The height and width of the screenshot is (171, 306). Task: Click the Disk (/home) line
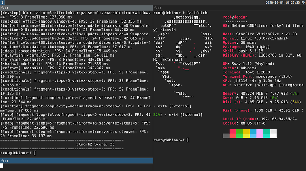263,110
